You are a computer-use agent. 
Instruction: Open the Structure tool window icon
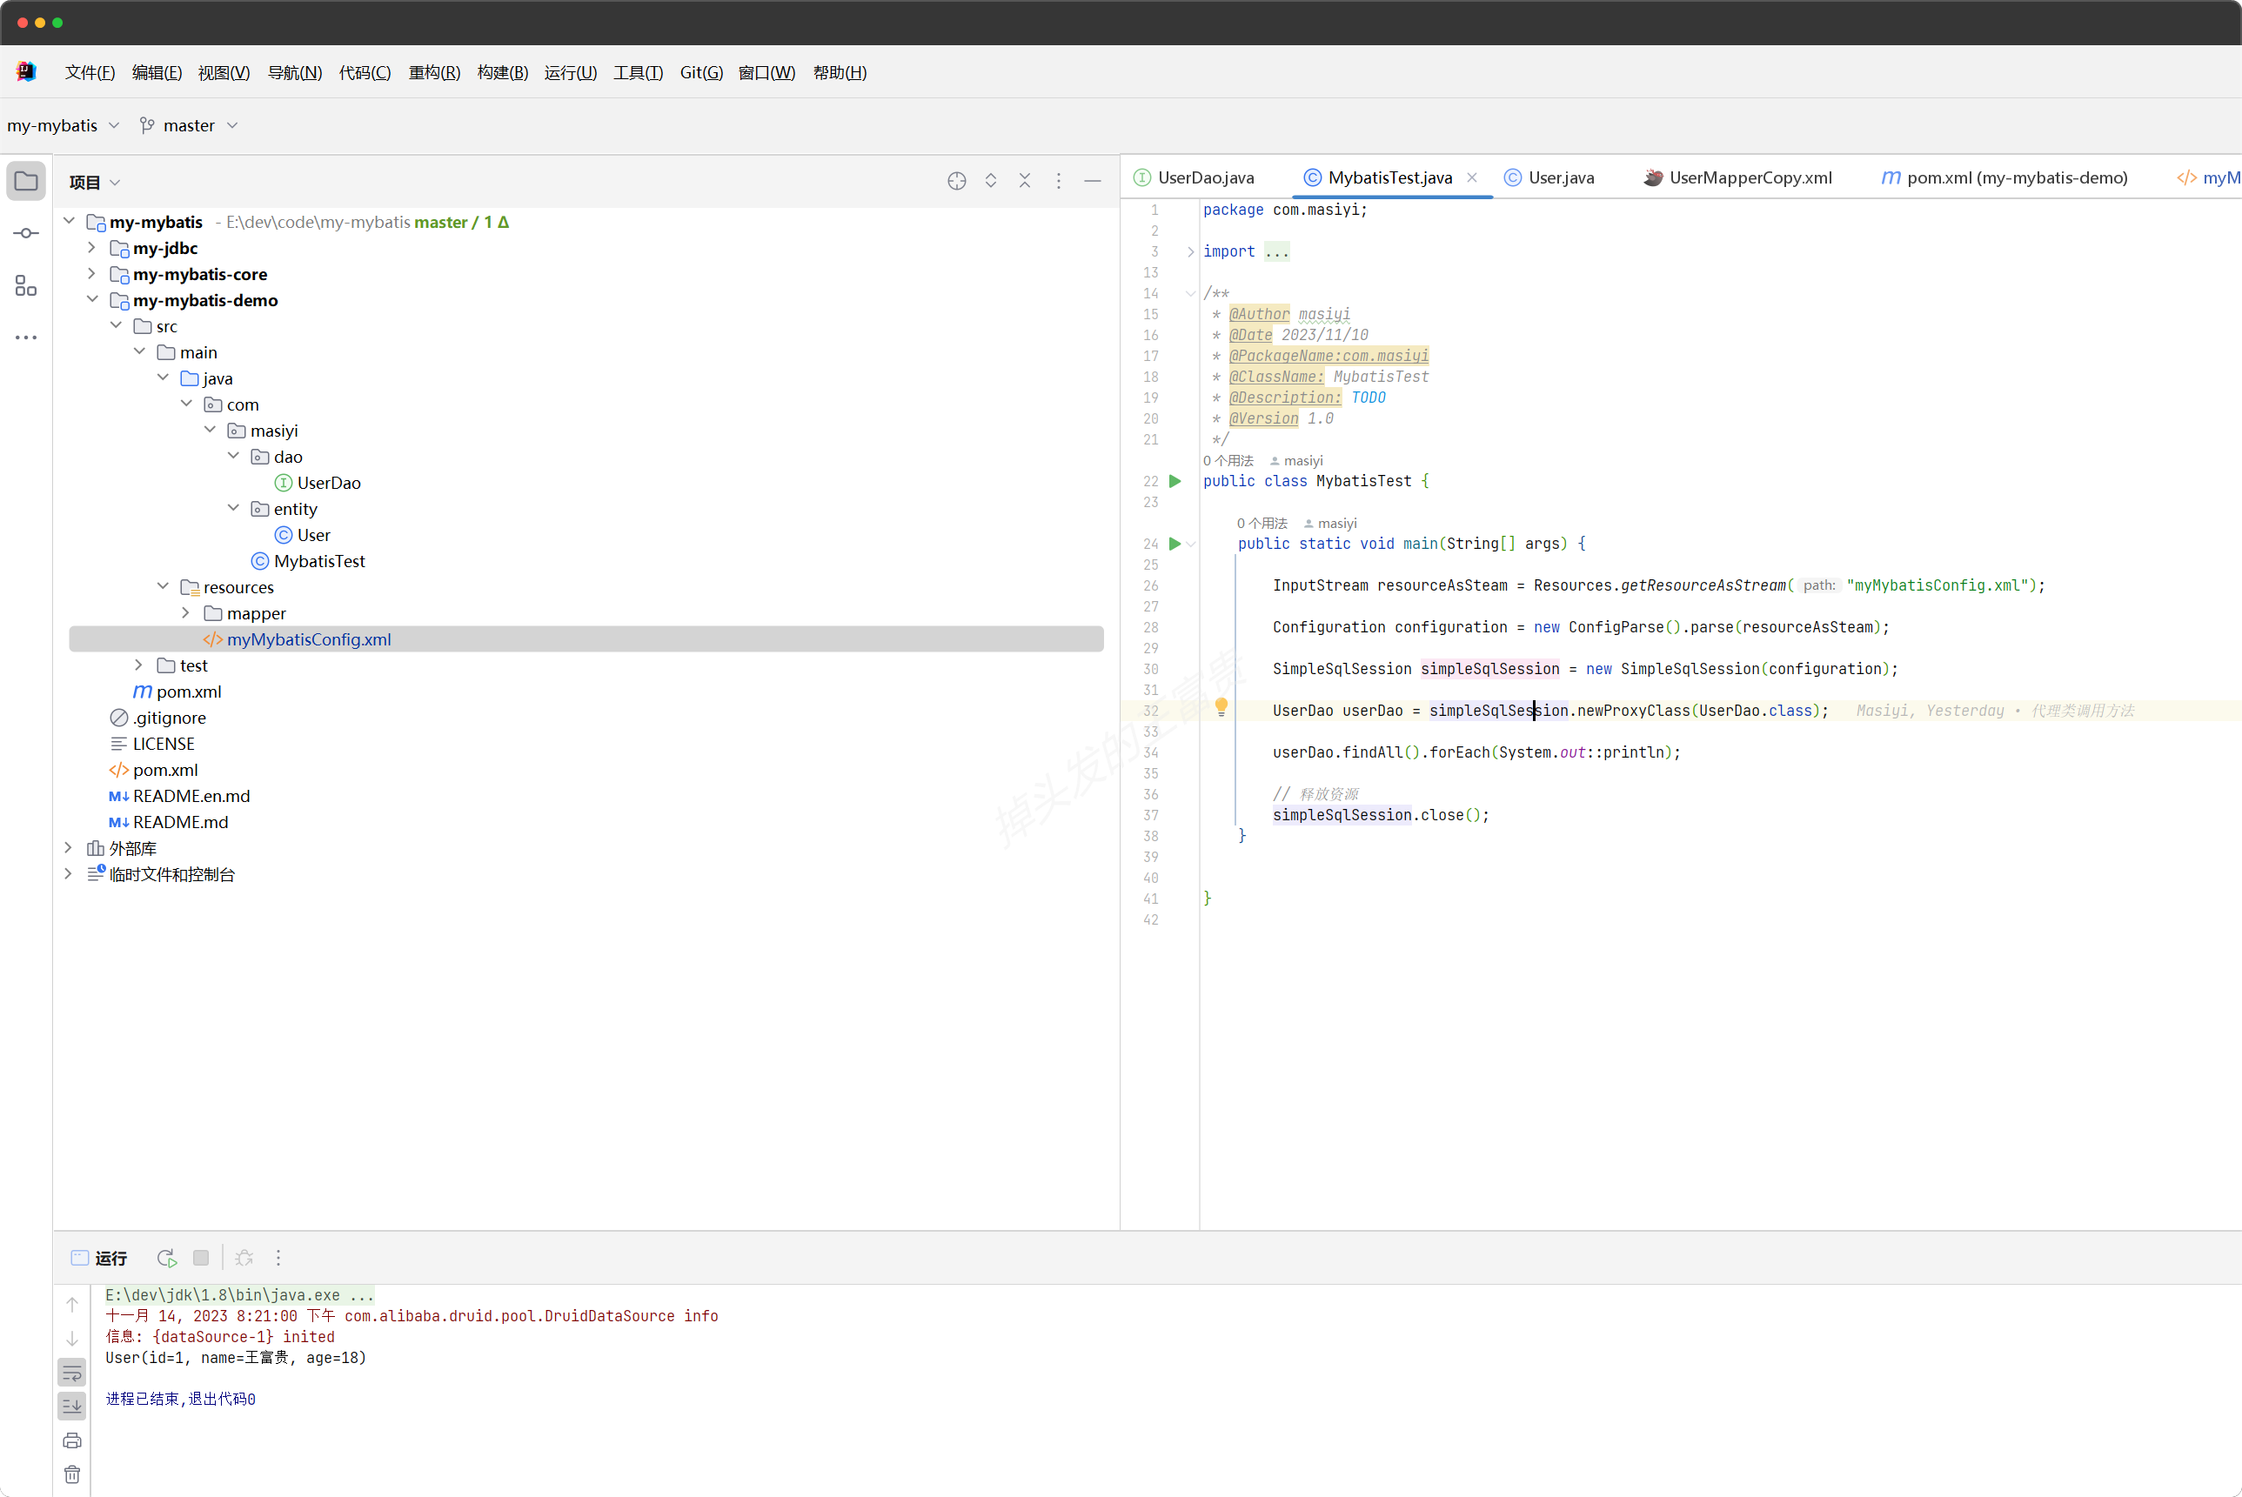(x=26, y=285)
